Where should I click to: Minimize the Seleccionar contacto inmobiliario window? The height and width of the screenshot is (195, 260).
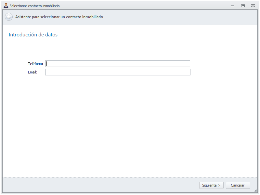click(x=232, y=6)
